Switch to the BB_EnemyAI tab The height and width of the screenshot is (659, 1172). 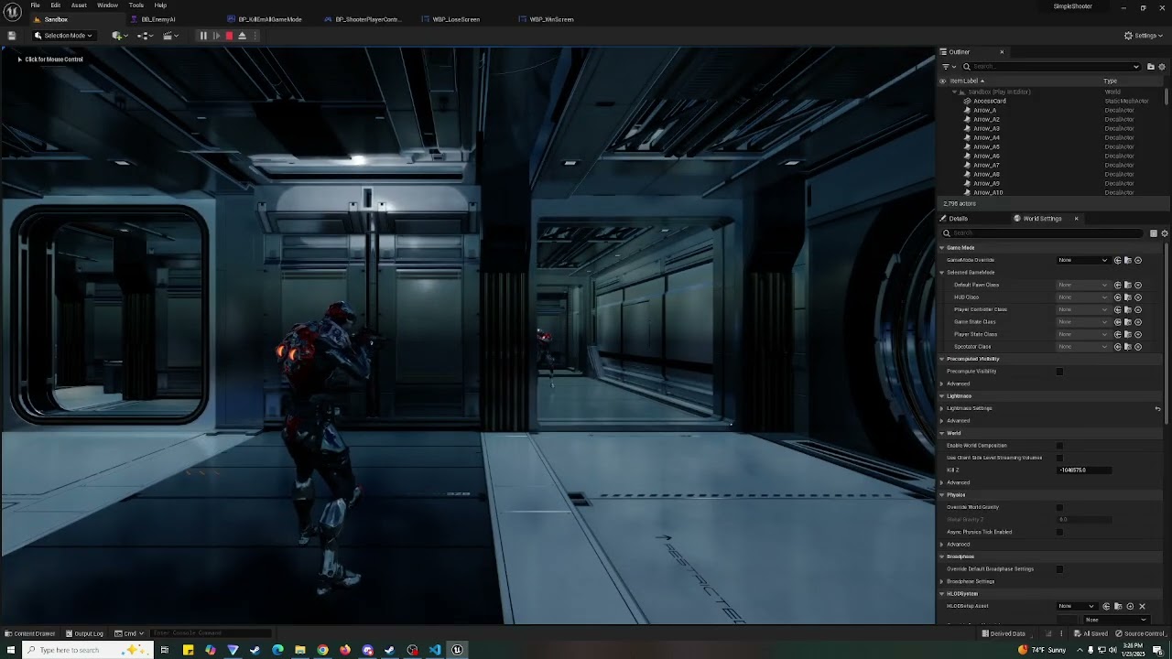click(x=158, y=19)
